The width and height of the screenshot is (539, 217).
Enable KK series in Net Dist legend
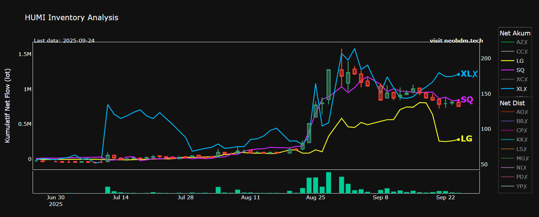pyautogui.click(x=522, y=140)
